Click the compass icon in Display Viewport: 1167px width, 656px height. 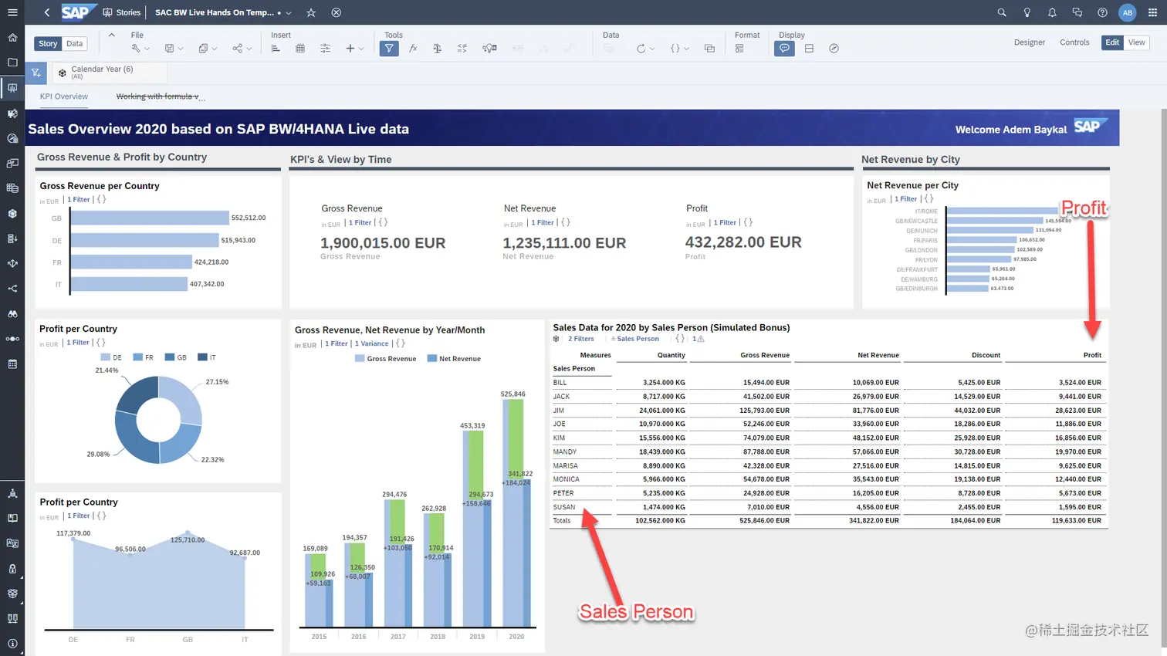[x=834, y=48]
